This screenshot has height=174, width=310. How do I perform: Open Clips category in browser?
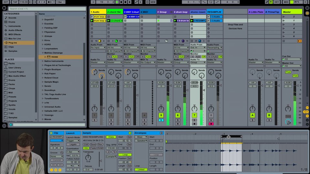(11, 47)
